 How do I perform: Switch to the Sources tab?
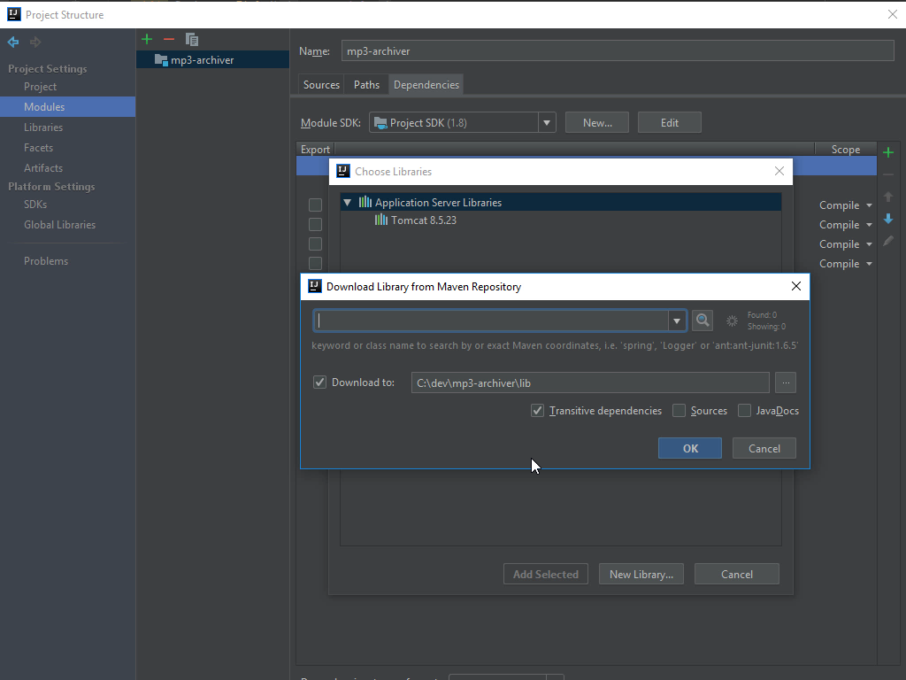coord(321,84)
